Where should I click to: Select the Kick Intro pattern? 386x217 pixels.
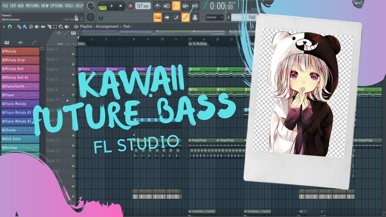click(x=20, y=139)
